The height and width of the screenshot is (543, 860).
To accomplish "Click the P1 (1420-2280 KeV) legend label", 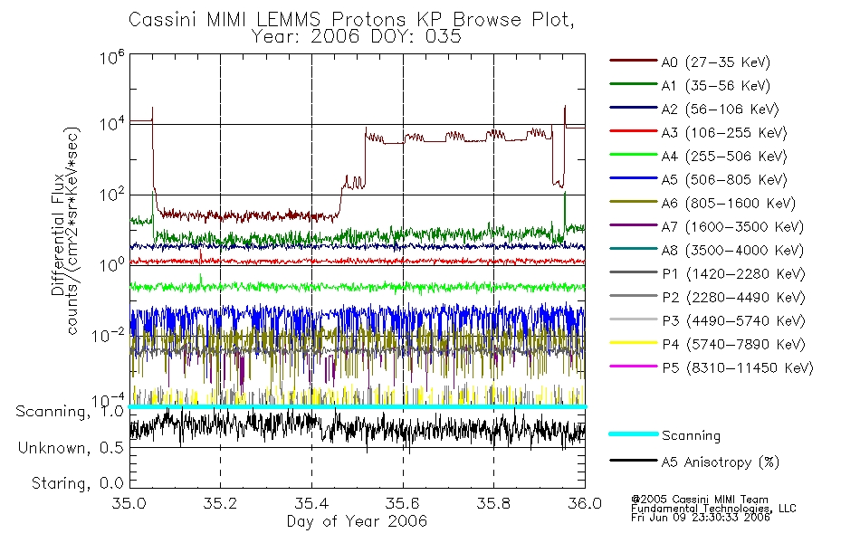I will click(x=733, y=274).
